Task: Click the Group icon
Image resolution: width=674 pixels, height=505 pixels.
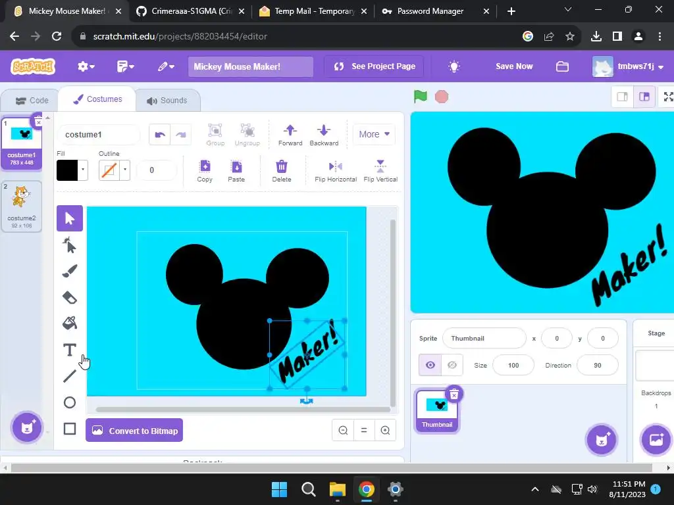Action: point(215,134)
